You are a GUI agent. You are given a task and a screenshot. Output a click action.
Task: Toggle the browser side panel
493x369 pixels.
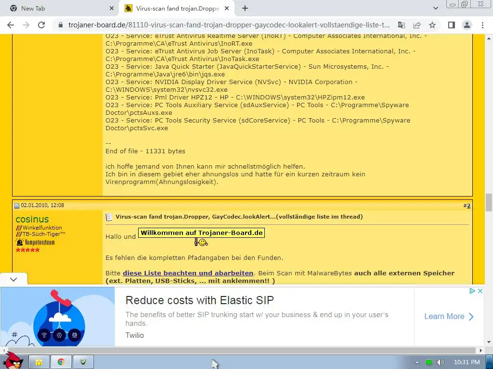click(452, 25)
